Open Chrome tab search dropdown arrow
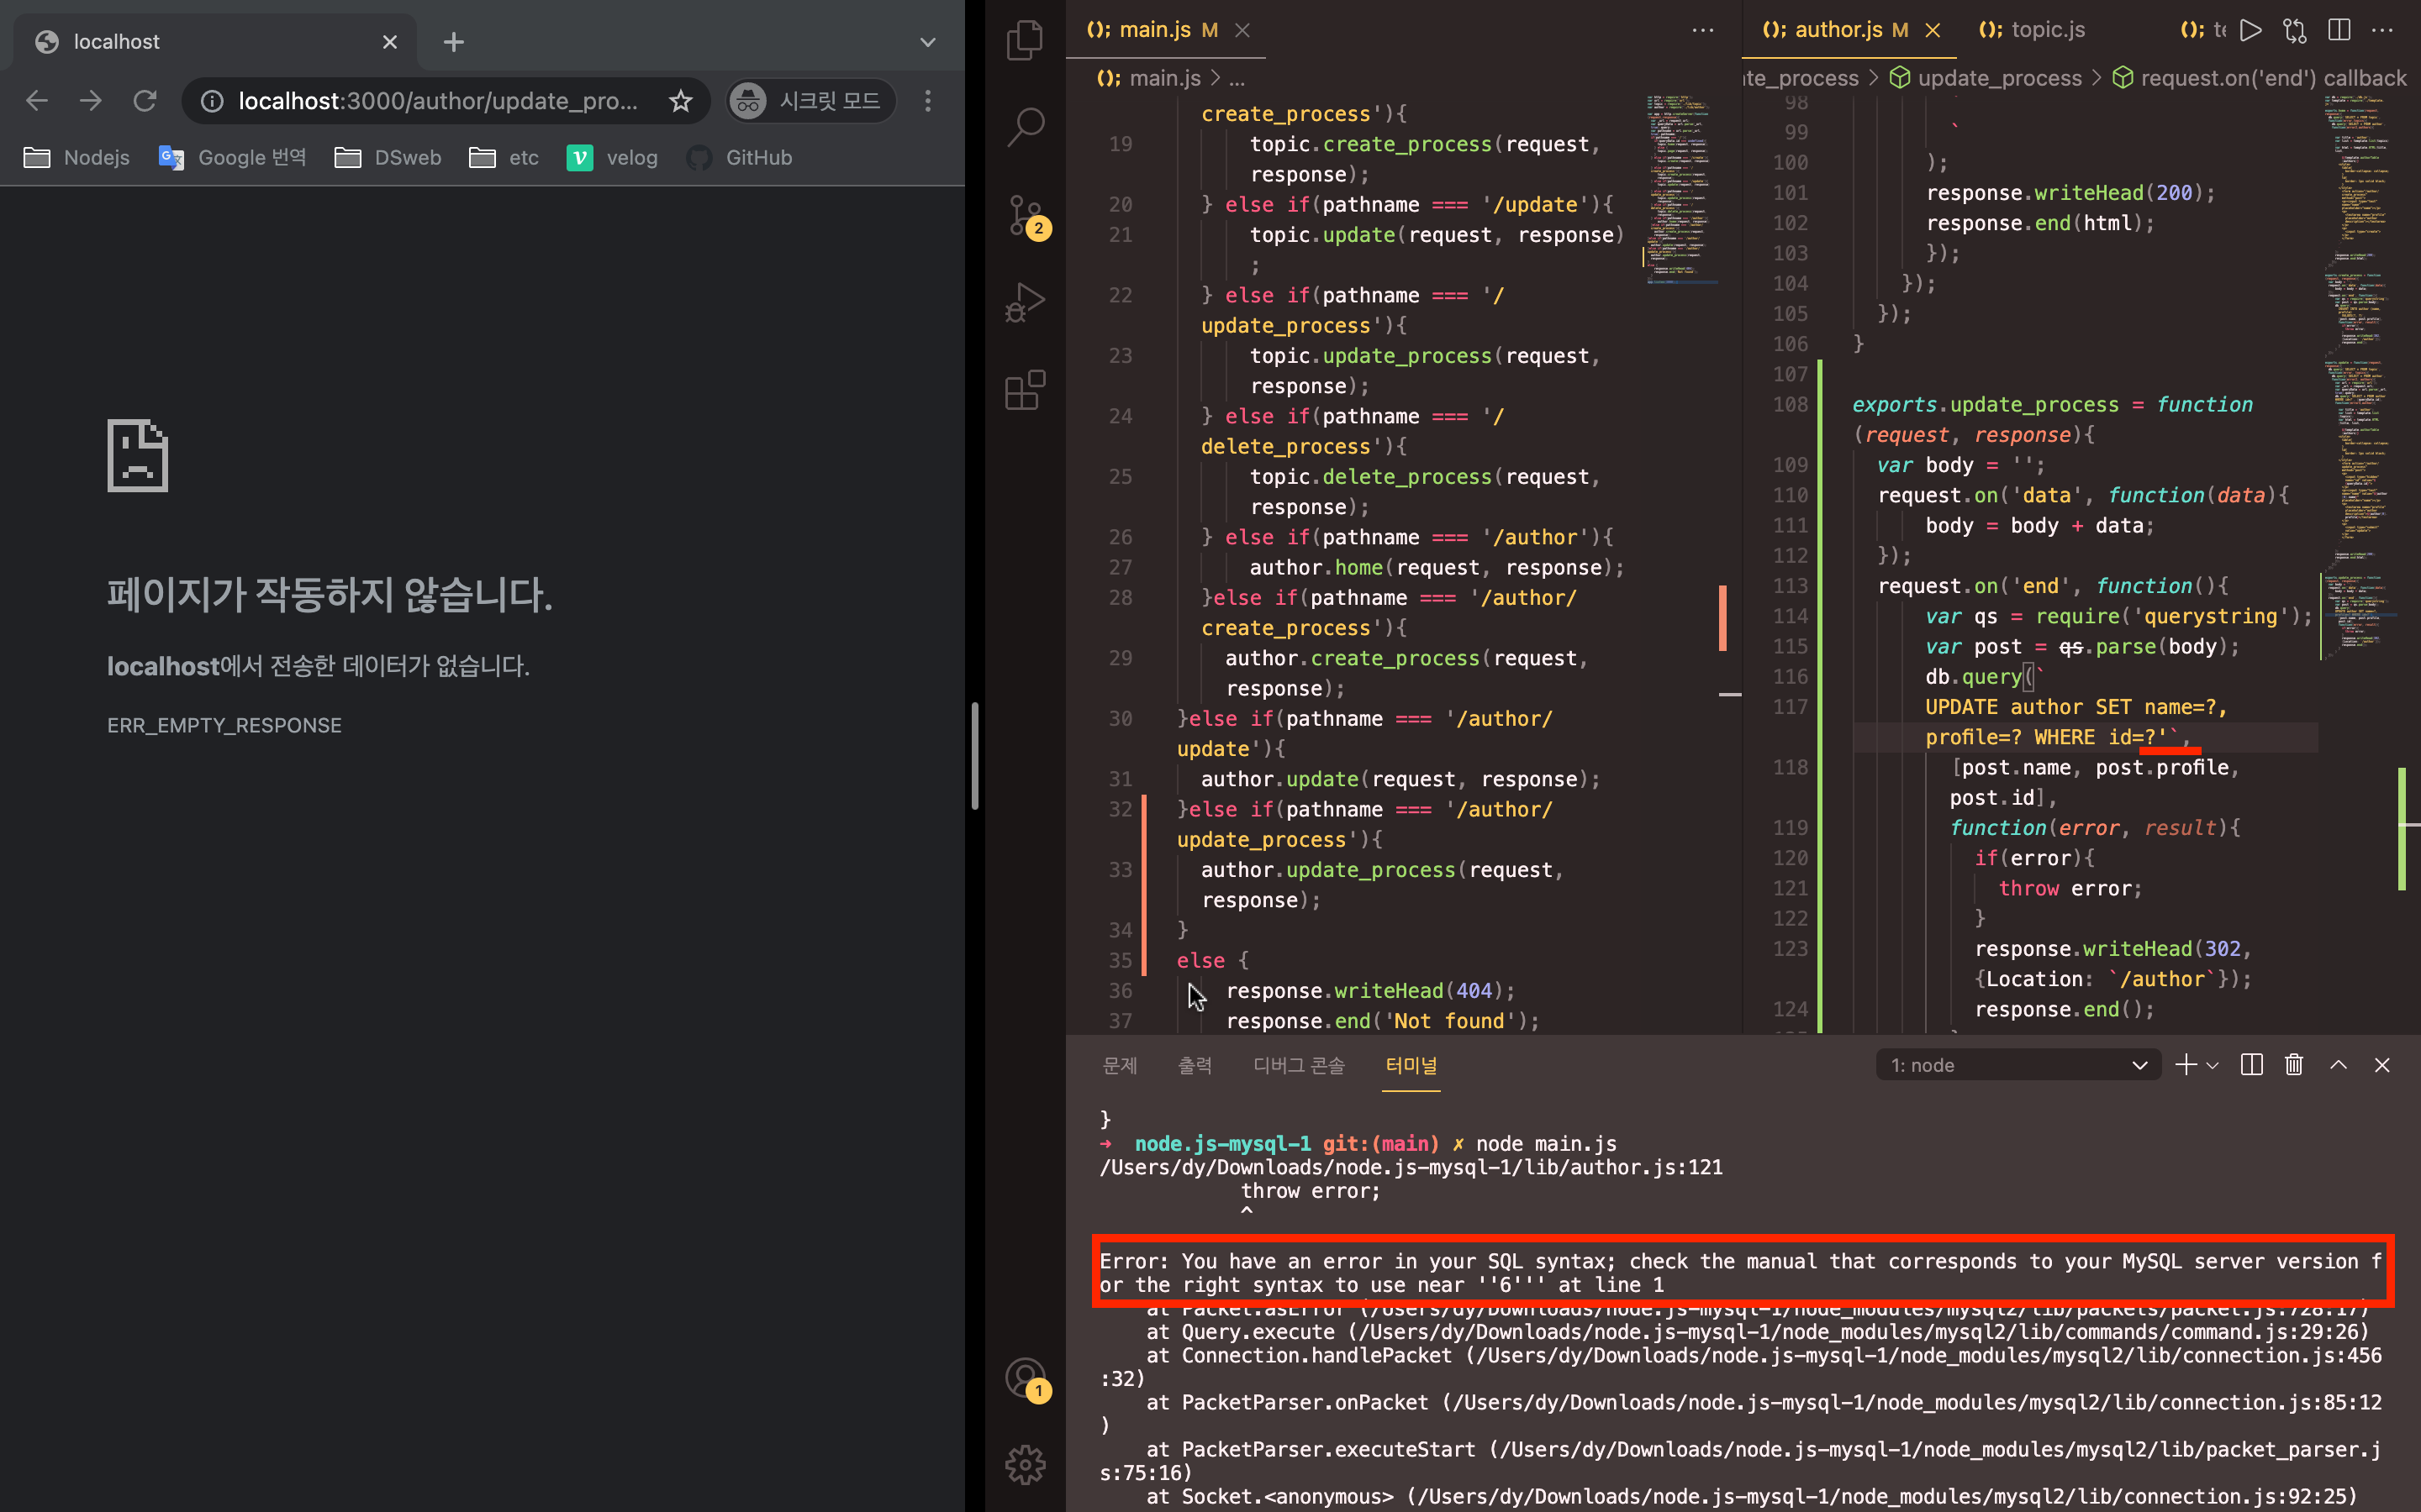Image resolution: width=2421 pixels, height=1512 pixels. point(927,42)
